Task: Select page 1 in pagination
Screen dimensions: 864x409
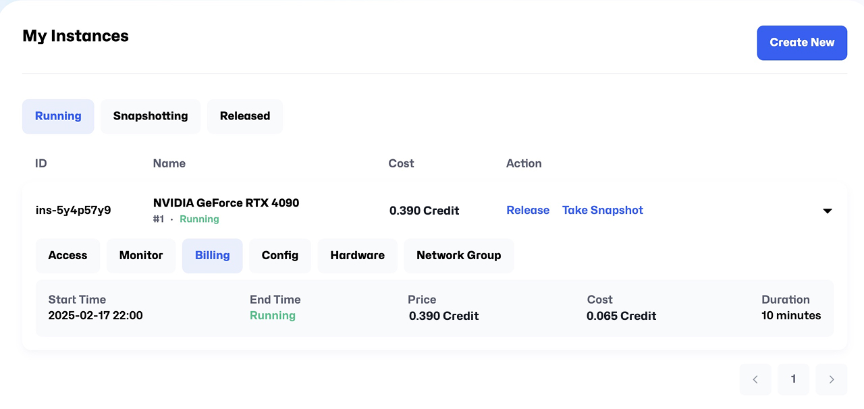Action: 793,379
